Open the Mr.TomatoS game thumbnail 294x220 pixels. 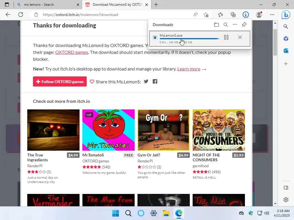click(108, 130)
